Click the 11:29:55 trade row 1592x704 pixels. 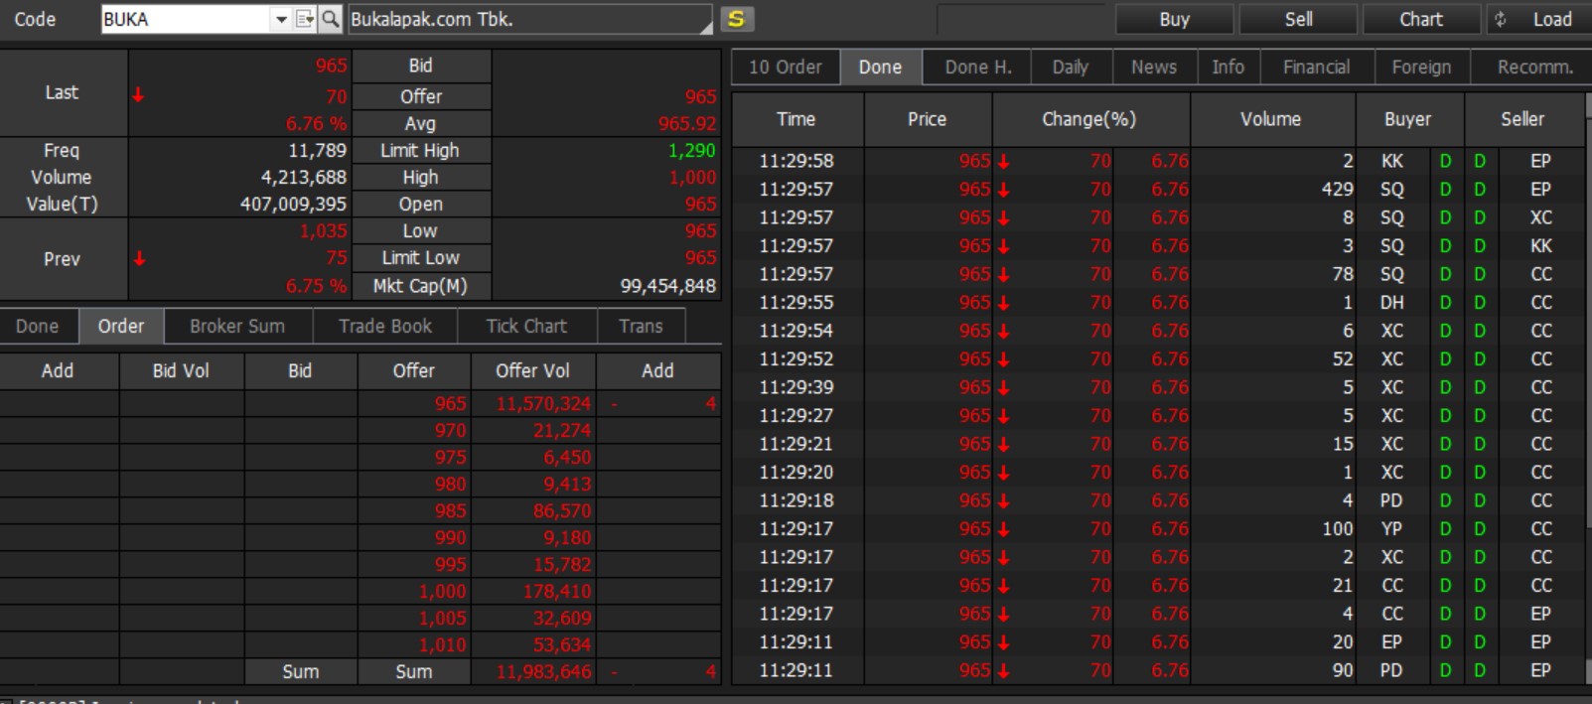(1158, 302)
